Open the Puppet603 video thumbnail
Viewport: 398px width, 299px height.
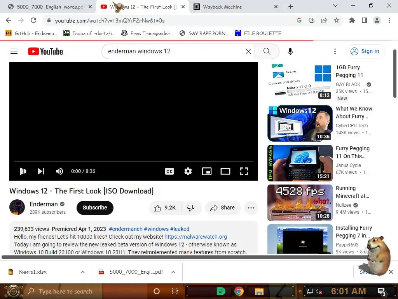tap(300, 239)
